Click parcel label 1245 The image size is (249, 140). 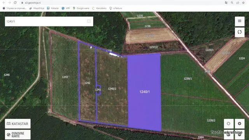(7, 75)
